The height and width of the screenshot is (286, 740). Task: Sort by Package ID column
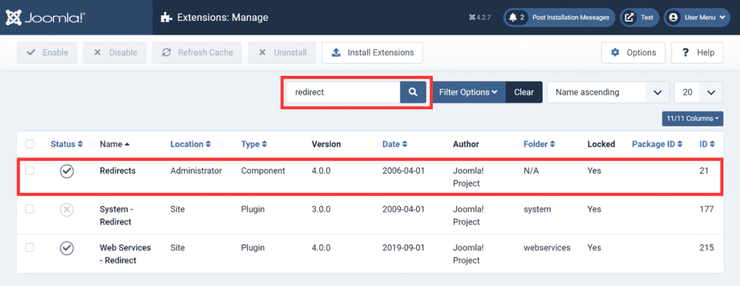point(658,144)
